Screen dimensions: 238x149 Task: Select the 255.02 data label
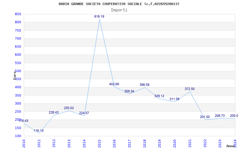click(69, 108)
